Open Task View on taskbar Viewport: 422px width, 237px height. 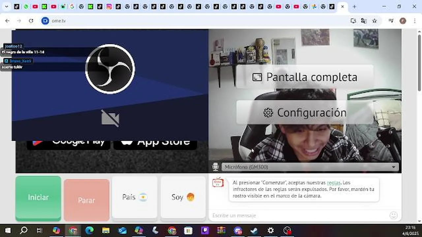click(x=39, y=230)
